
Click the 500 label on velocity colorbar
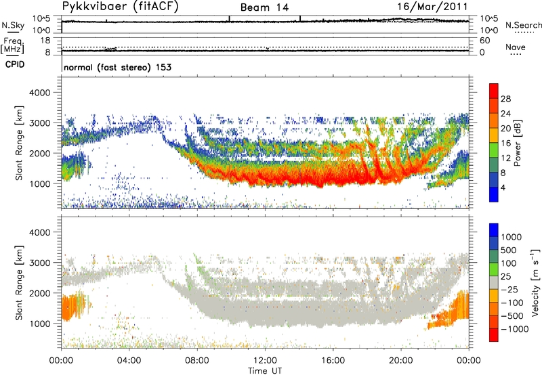pyautogui.click(x=509, y=250)
